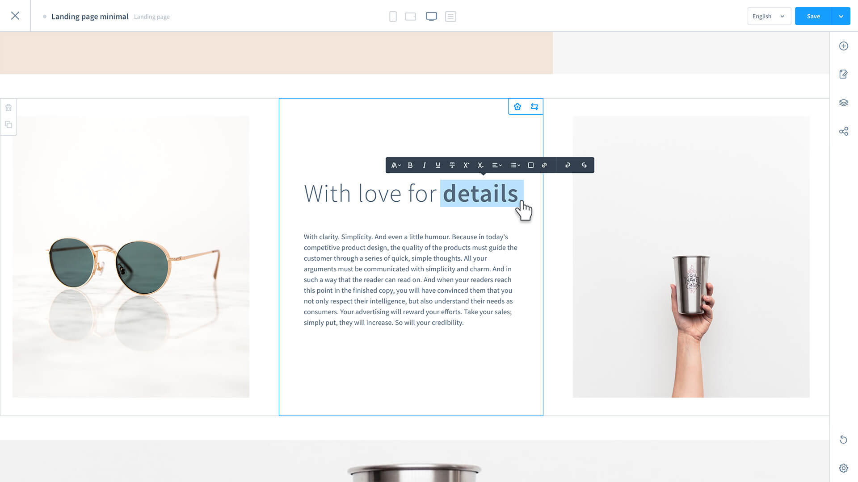
Task: Toggle underline text formatting
Action: 438,165
